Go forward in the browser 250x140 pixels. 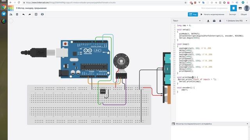tap(15, 3)
